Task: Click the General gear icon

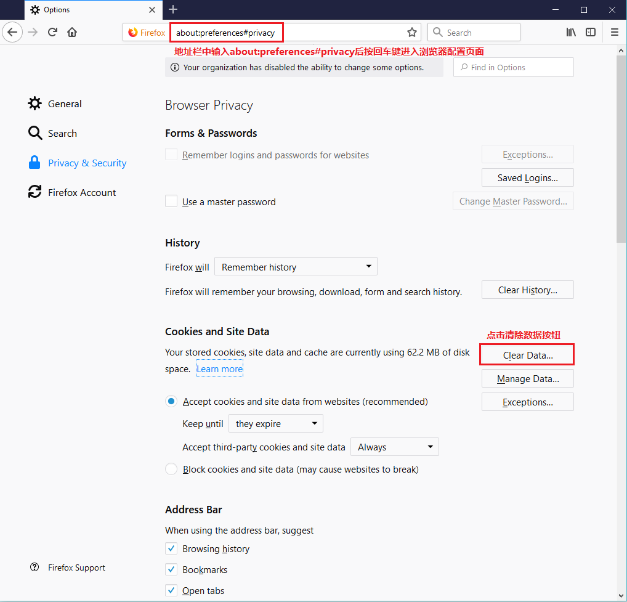Action: point(34,103)
